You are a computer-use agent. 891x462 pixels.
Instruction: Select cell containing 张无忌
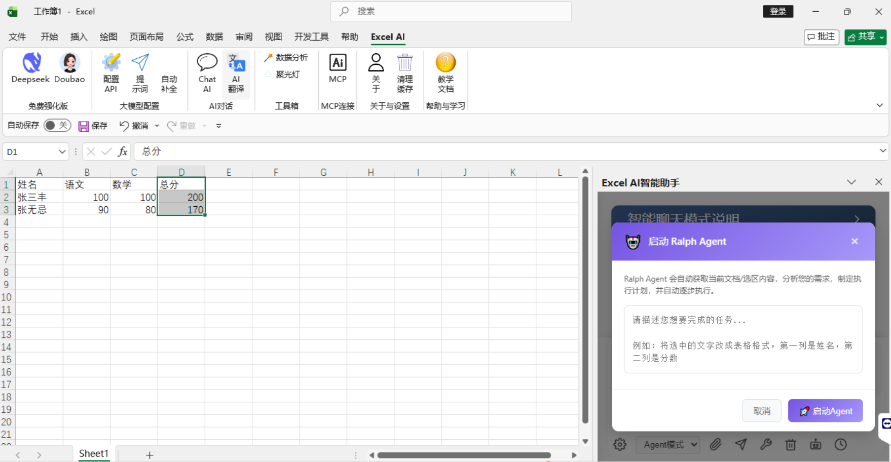pos(39,210)
